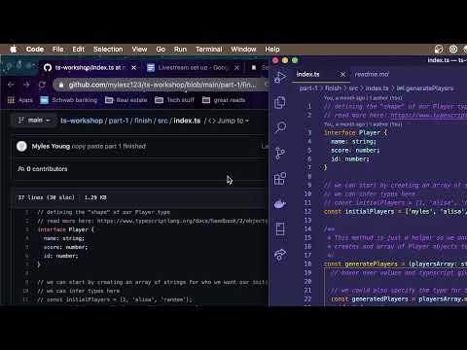Switch to the Livestream set up browser tab
467x350 pixels.
click(193, 67)
